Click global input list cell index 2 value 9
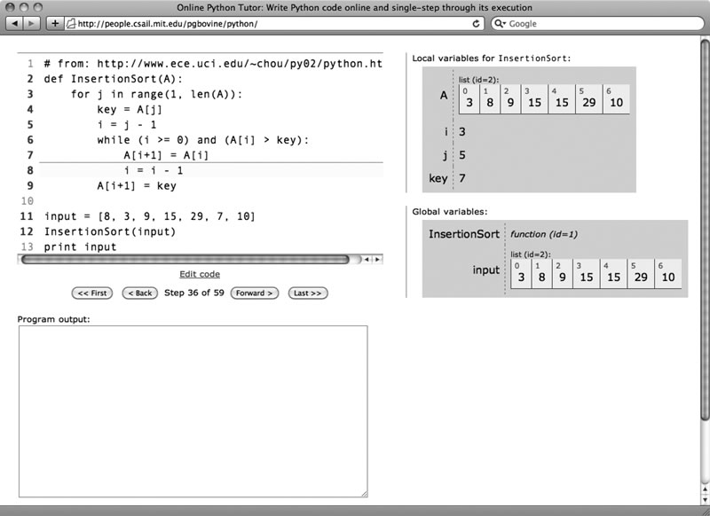 point(562,274)
